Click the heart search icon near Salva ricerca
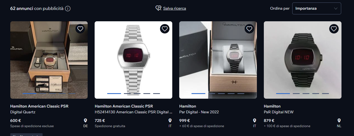Image resolution: width=354 pixels, height=136 pixels. pos(158,8)
